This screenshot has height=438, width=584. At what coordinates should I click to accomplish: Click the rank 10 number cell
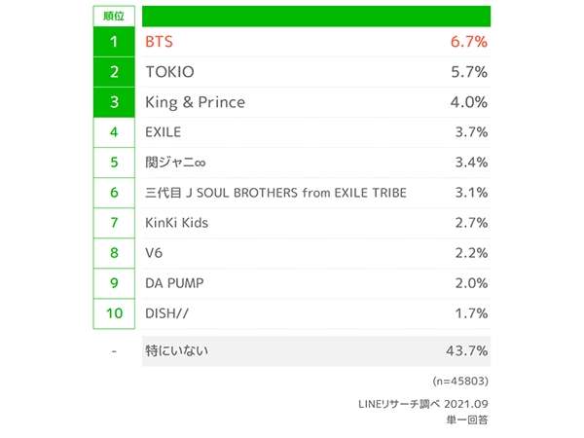tap(114, 313)
